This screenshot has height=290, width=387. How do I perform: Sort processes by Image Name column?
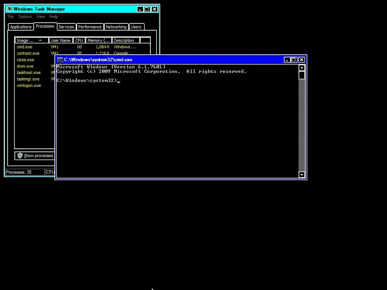32,40
